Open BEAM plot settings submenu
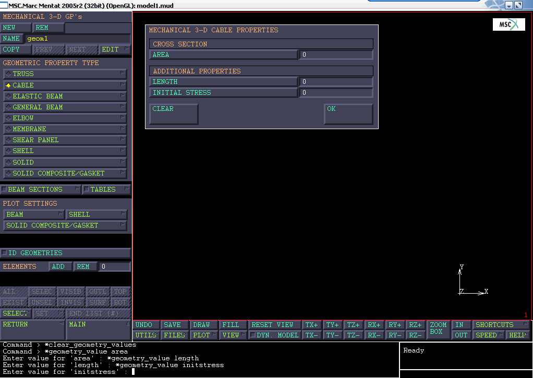 pyautogui.click(x=34, y=215)
